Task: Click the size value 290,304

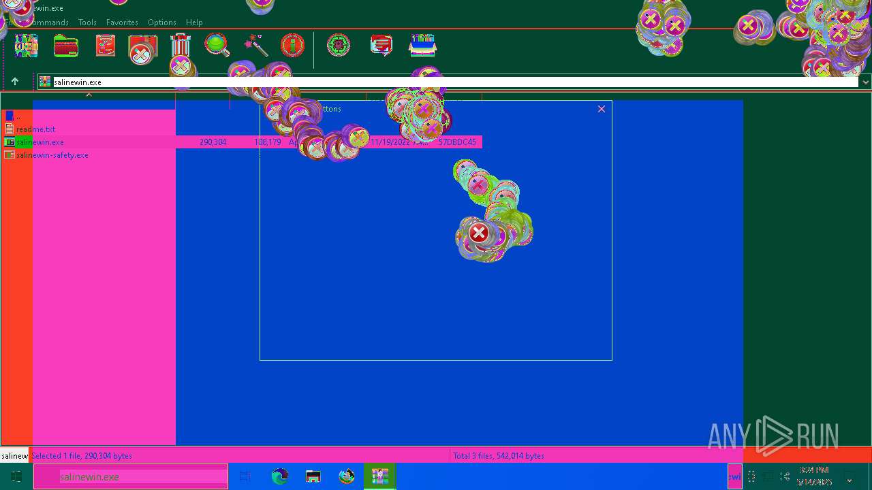Action: tap(213, 142)
